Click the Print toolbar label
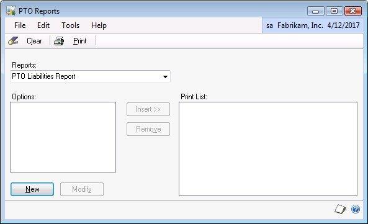Image resolution: width=368 pixels, height=224 pixels. (x=80, y=41)
